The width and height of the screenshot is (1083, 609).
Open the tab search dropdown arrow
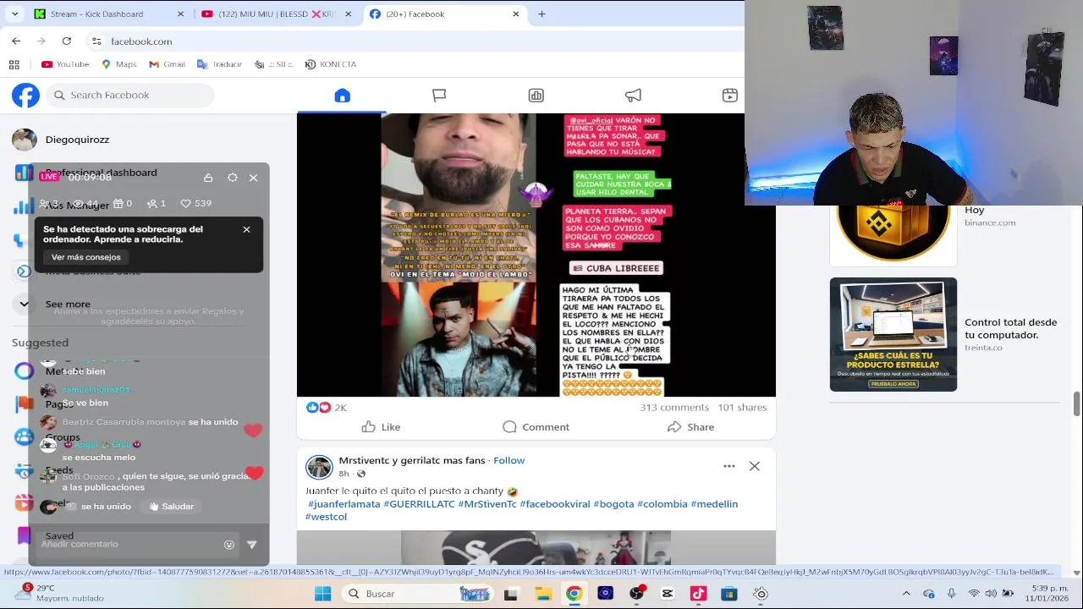tap(14, 14)
